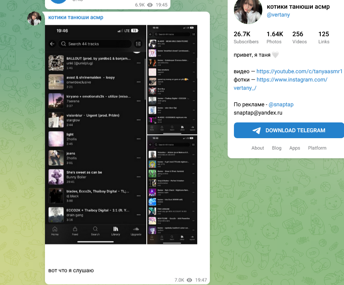Open the Library tab in SoundCloud screenshot

(116, 231)
